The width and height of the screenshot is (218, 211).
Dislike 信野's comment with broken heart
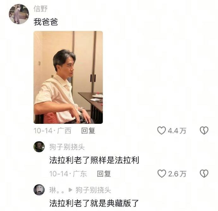204,130
